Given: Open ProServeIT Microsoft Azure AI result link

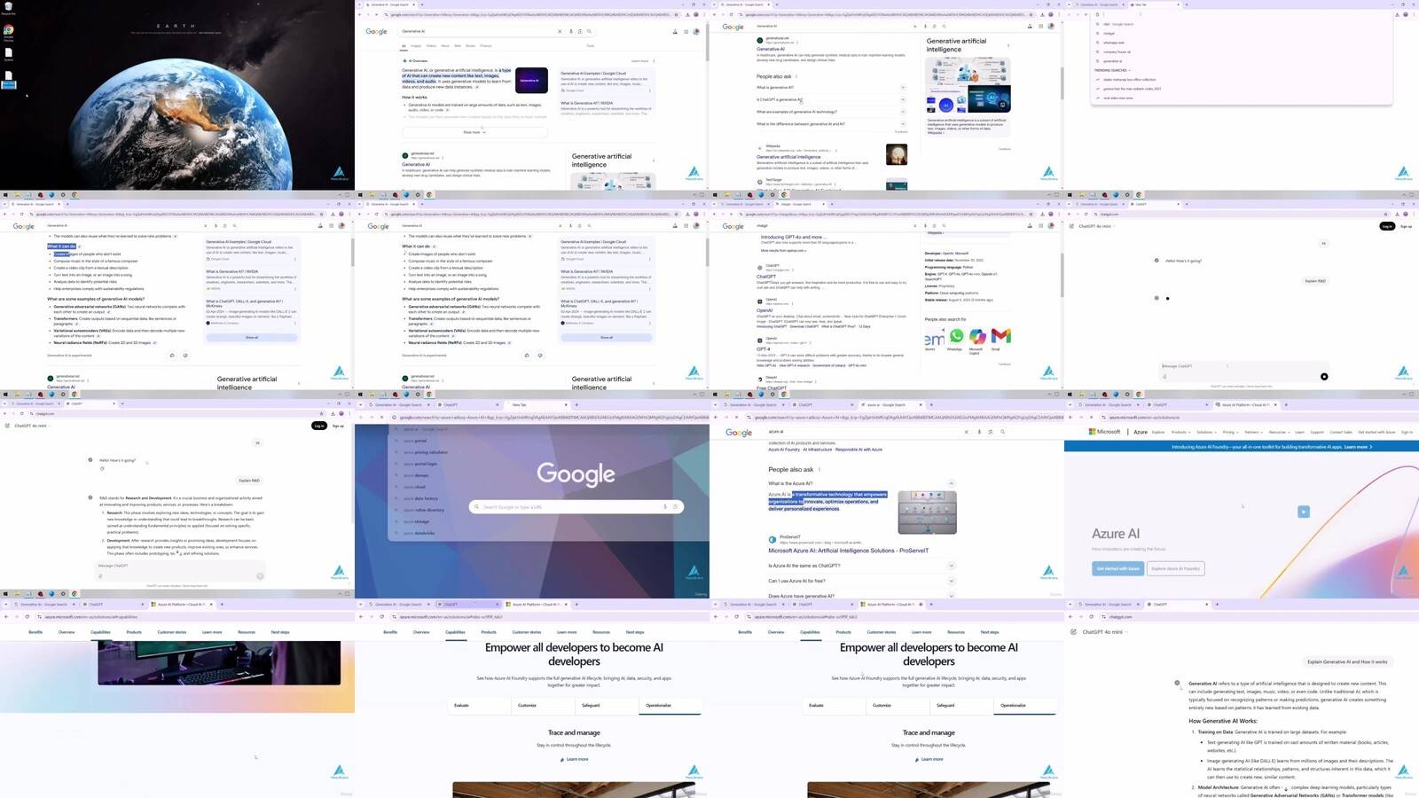Looking at the screenshot, I should (x=848, y=551).
